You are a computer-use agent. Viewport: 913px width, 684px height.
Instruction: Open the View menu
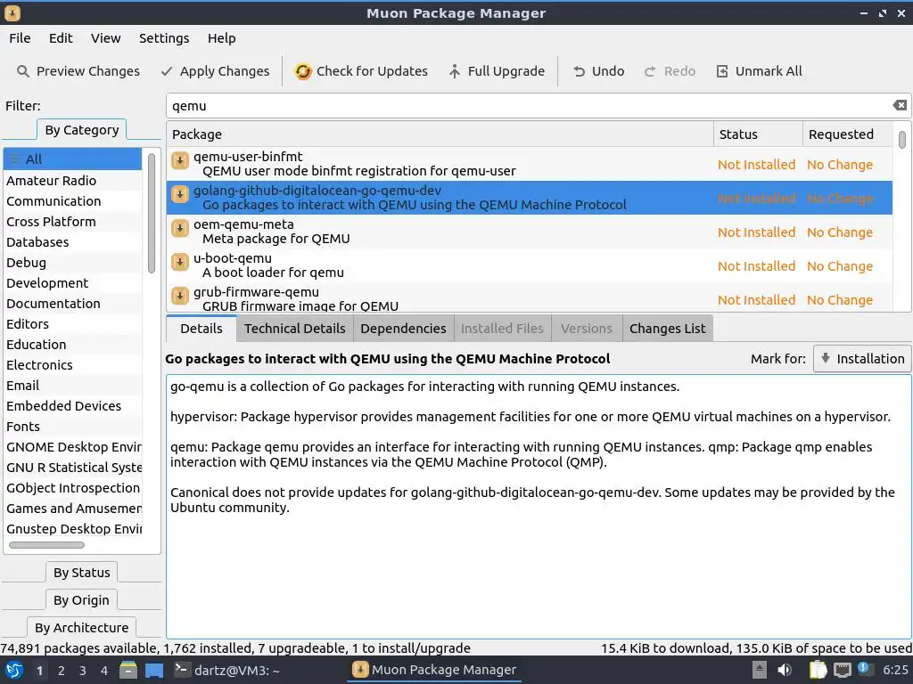105,38
